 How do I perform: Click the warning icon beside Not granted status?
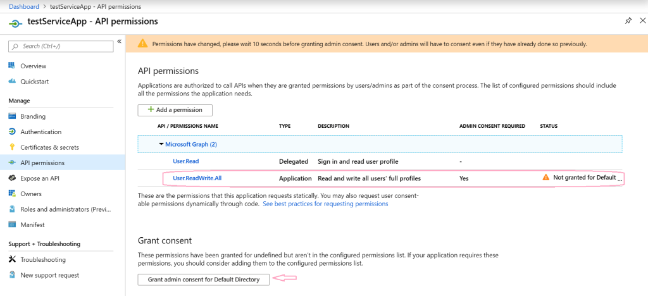[x=546, y=178]
